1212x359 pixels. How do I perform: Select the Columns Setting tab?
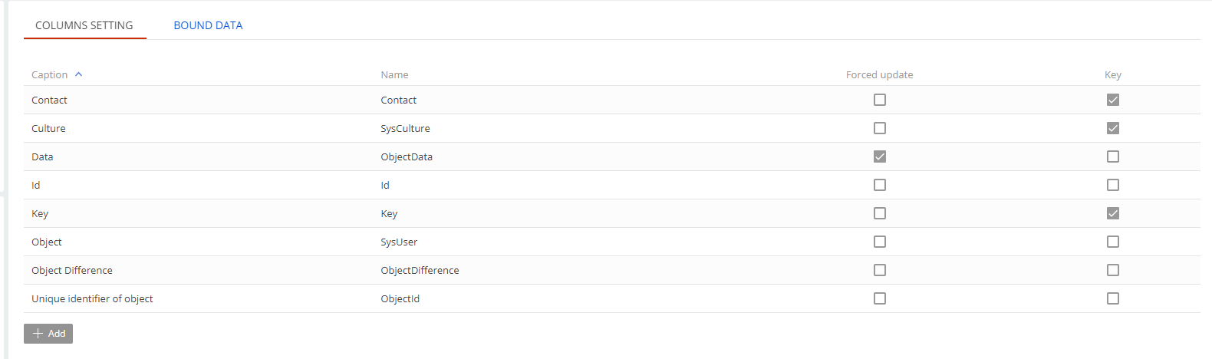84,25
